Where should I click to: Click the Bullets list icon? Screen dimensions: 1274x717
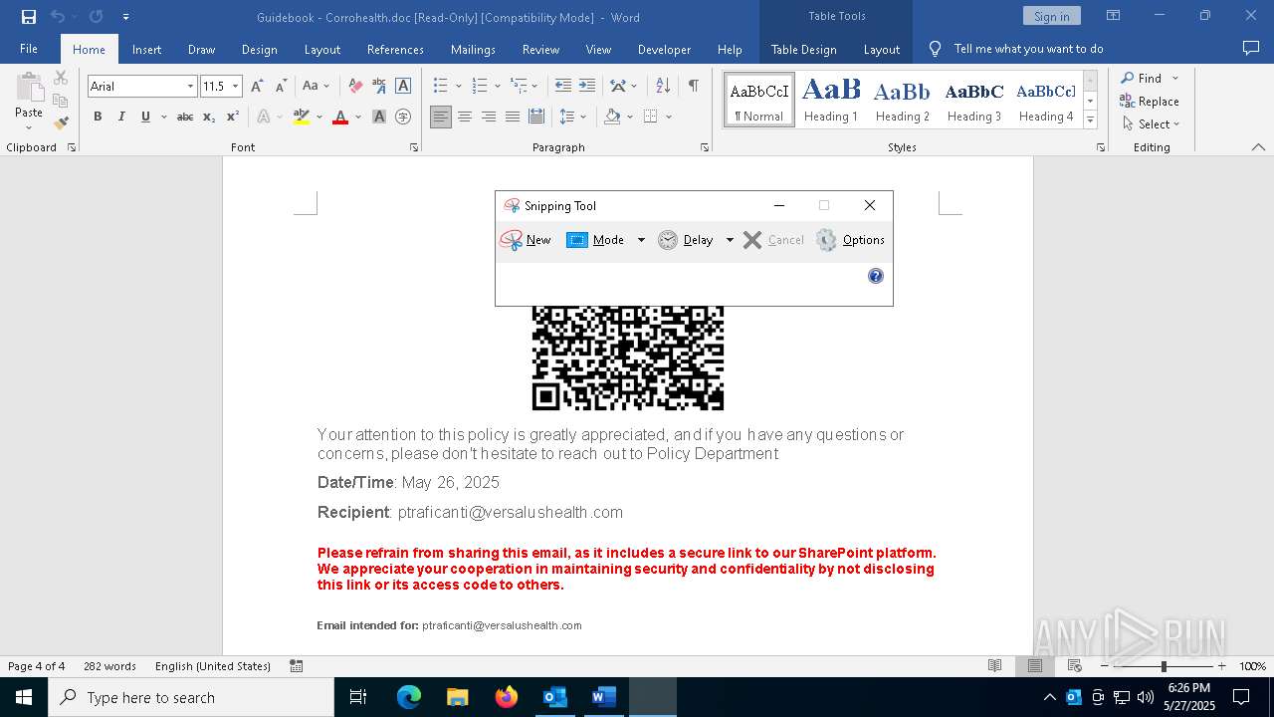coord(441,87)
